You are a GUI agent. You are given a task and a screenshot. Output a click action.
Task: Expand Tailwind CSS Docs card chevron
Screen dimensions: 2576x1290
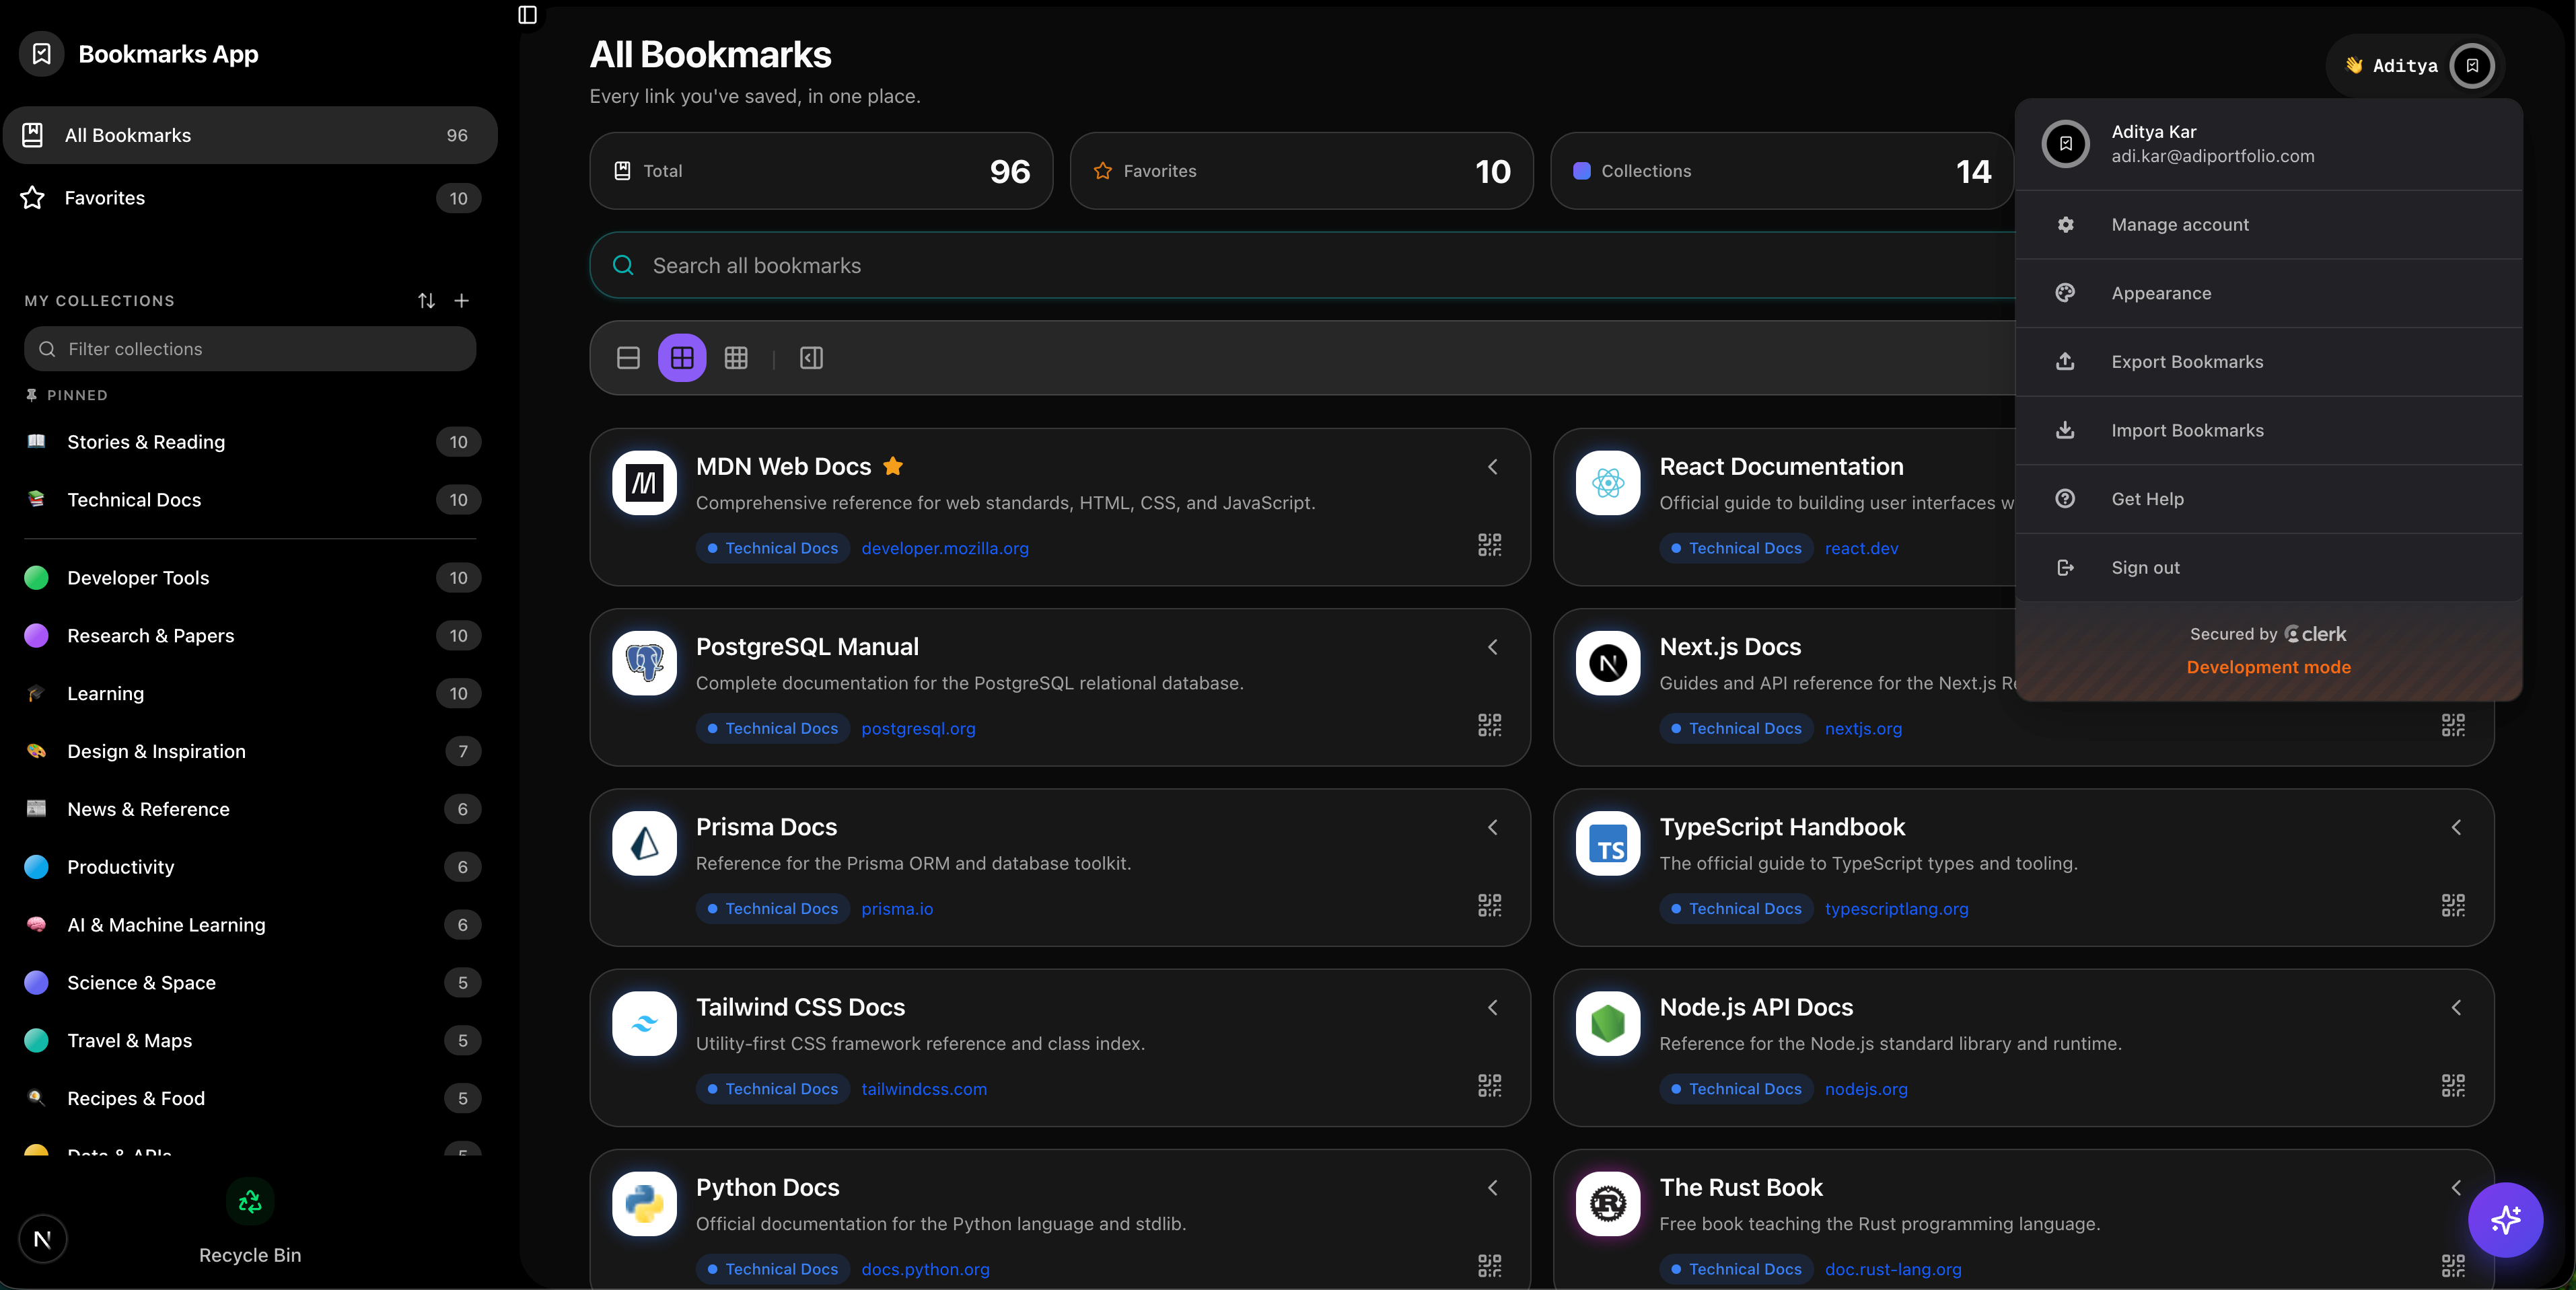point(1493,1008)
